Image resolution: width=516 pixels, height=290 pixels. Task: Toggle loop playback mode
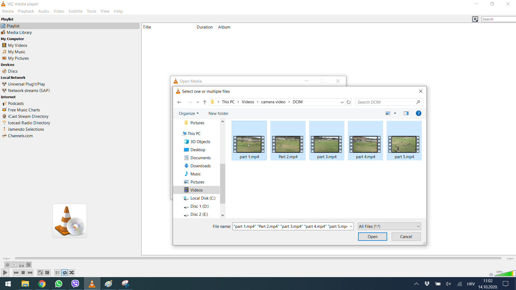(65, 273)
